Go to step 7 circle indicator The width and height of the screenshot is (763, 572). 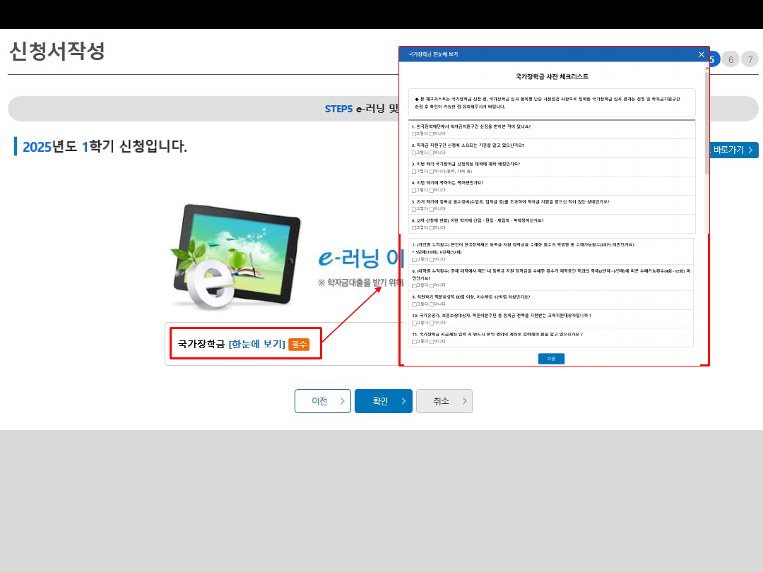point(749,59)
